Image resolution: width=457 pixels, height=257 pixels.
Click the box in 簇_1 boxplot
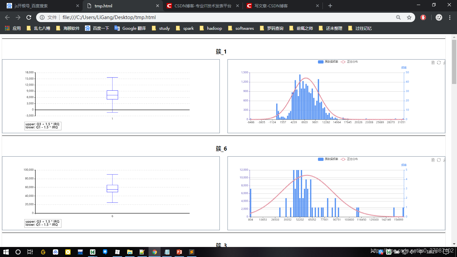tap(112, 95)
